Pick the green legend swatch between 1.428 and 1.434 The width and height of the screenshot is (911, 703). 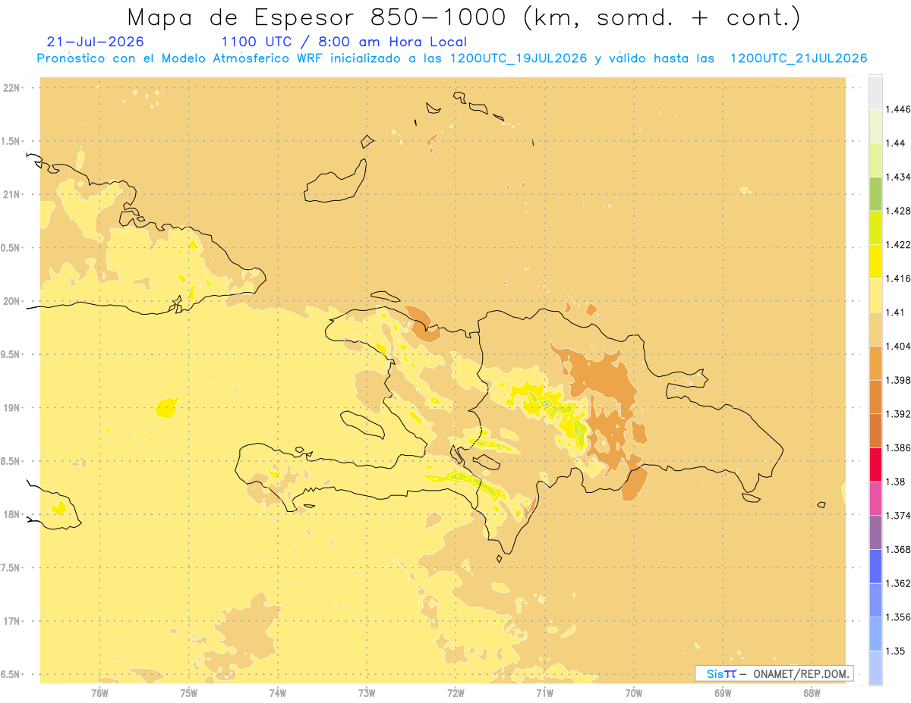tap(875, 193)
